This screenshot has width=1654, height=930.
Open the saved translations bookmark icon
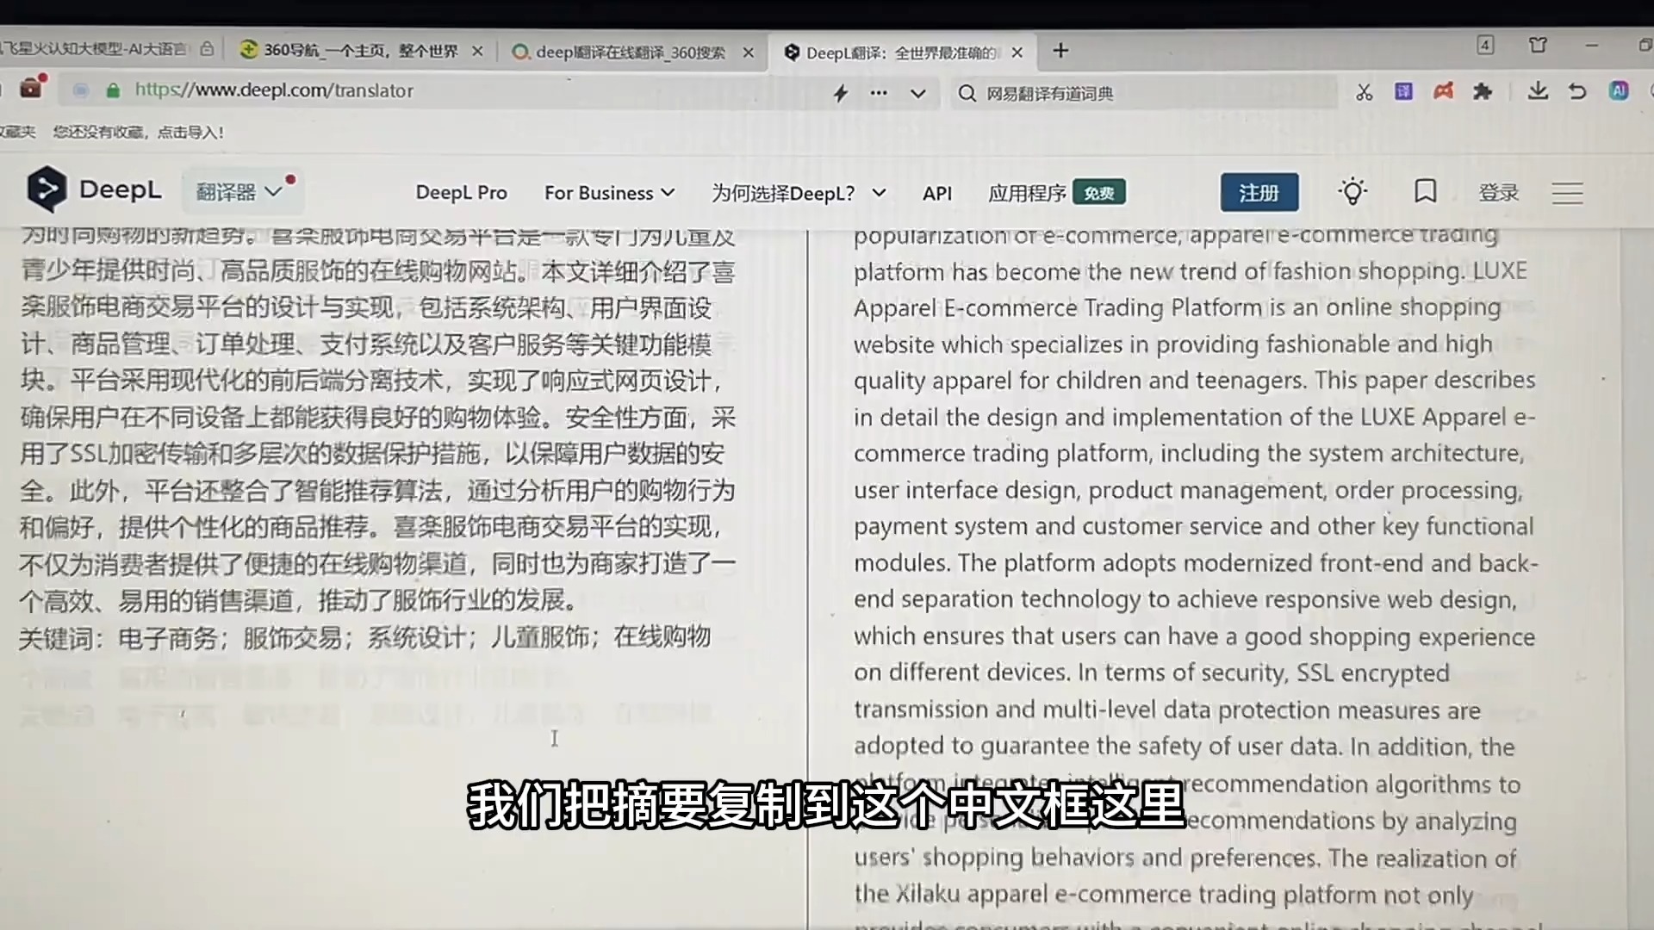[1426, 191]
